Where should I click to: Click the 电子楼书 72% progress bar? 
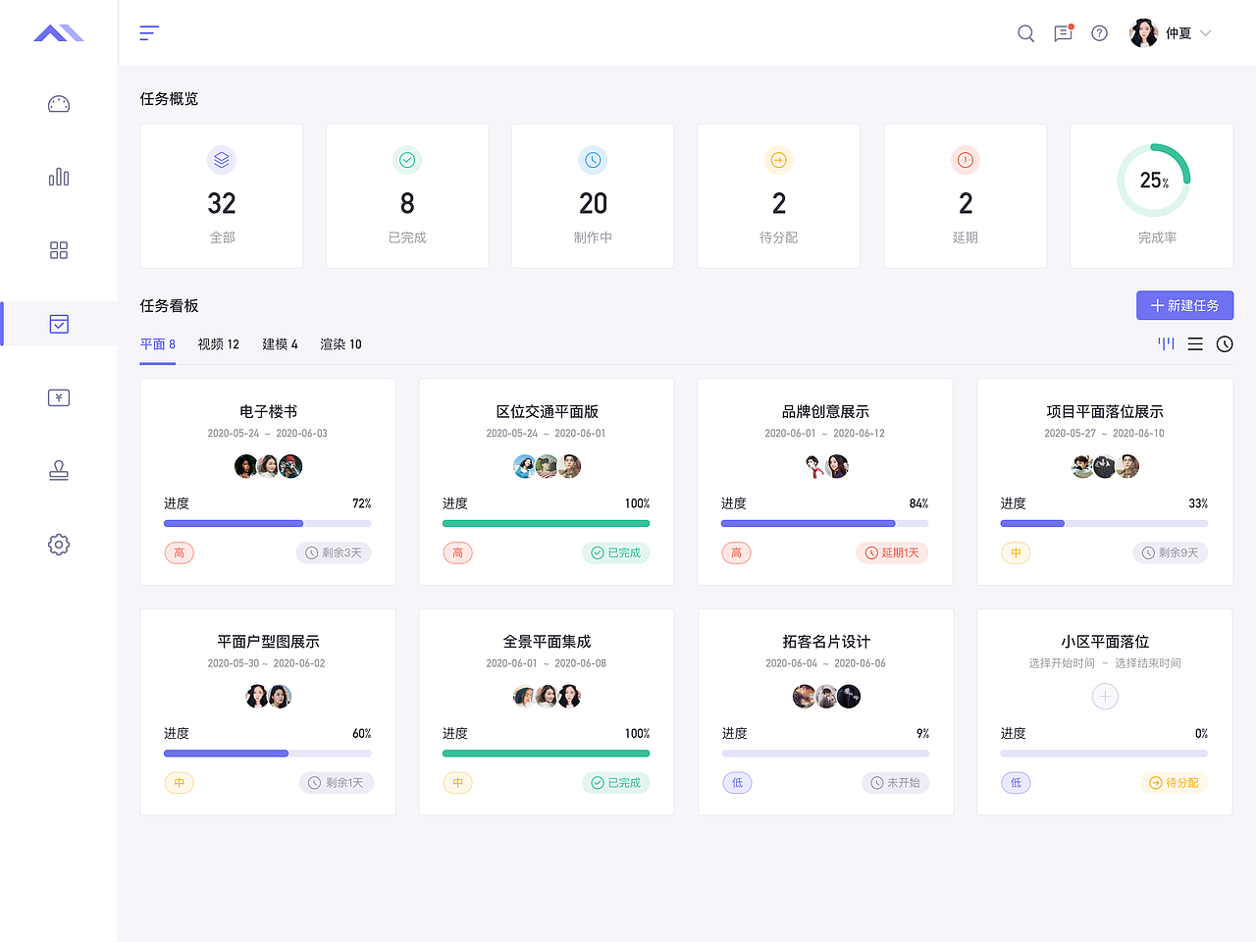tap(268, 523)
